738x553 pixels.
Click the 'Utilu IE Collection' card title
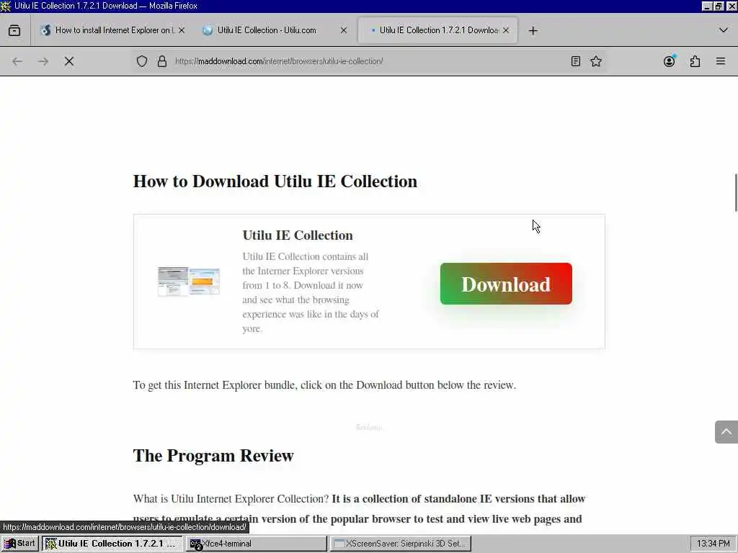pyautogui.click(x=298, y=235)
